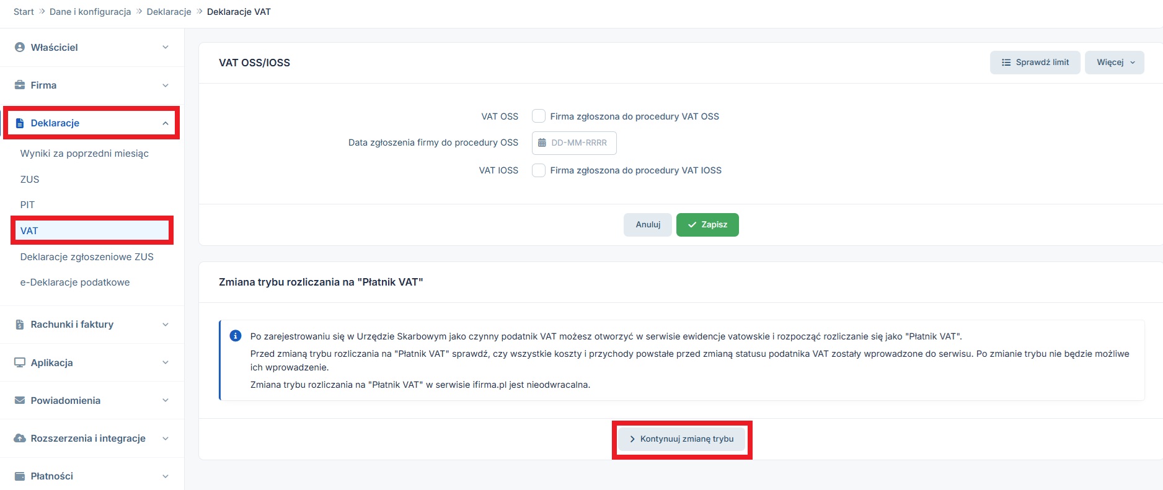Click the Sprawdź limit button
Screen dimensions: 1163x490
click(1035, 63)
